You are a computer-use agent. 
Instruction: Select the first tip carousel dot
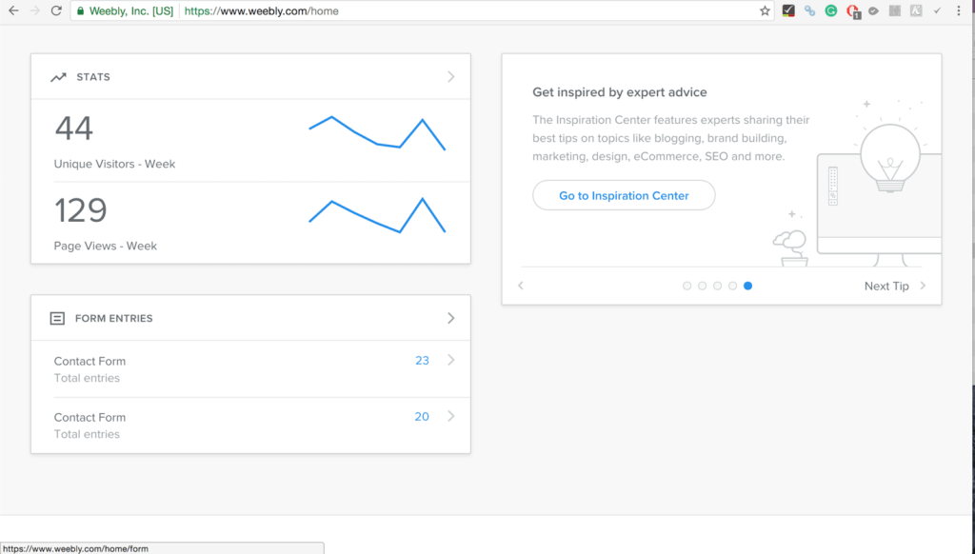click(x=687, y=286)
